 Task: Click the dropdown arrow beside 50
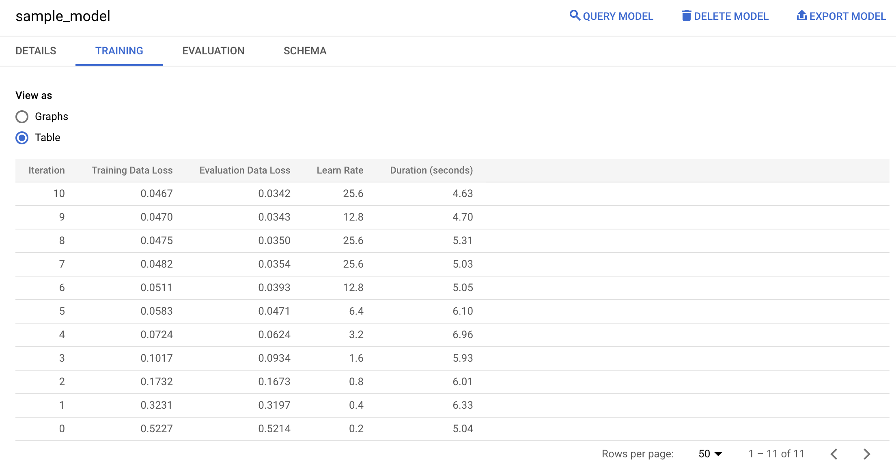coord(719,454)
